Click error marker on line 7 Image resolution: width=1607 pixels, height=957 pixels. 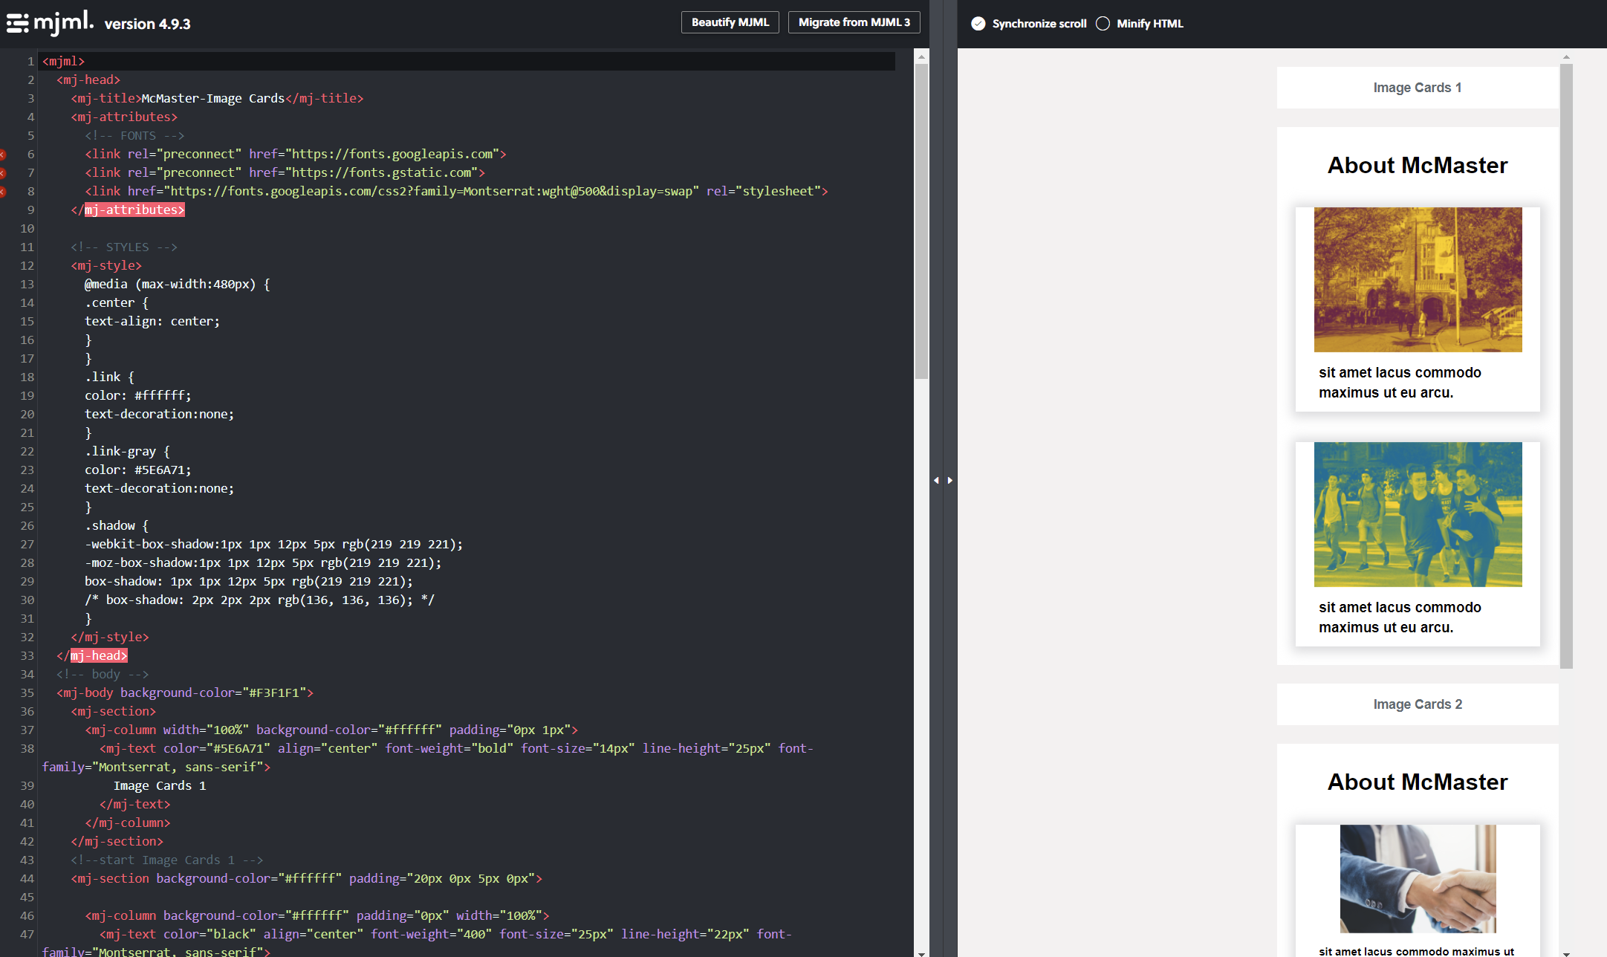[x=3, y=173]
